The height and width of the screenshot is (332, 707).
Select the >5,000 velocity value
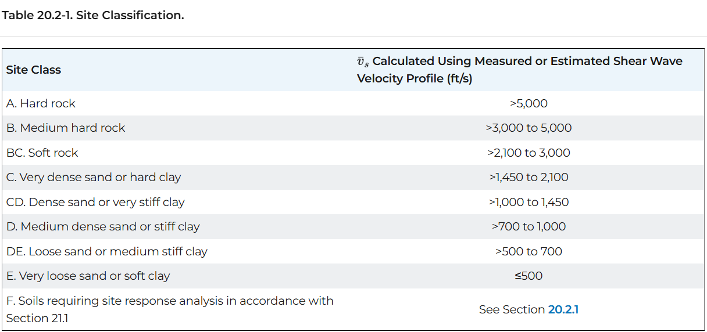point(529,103)
